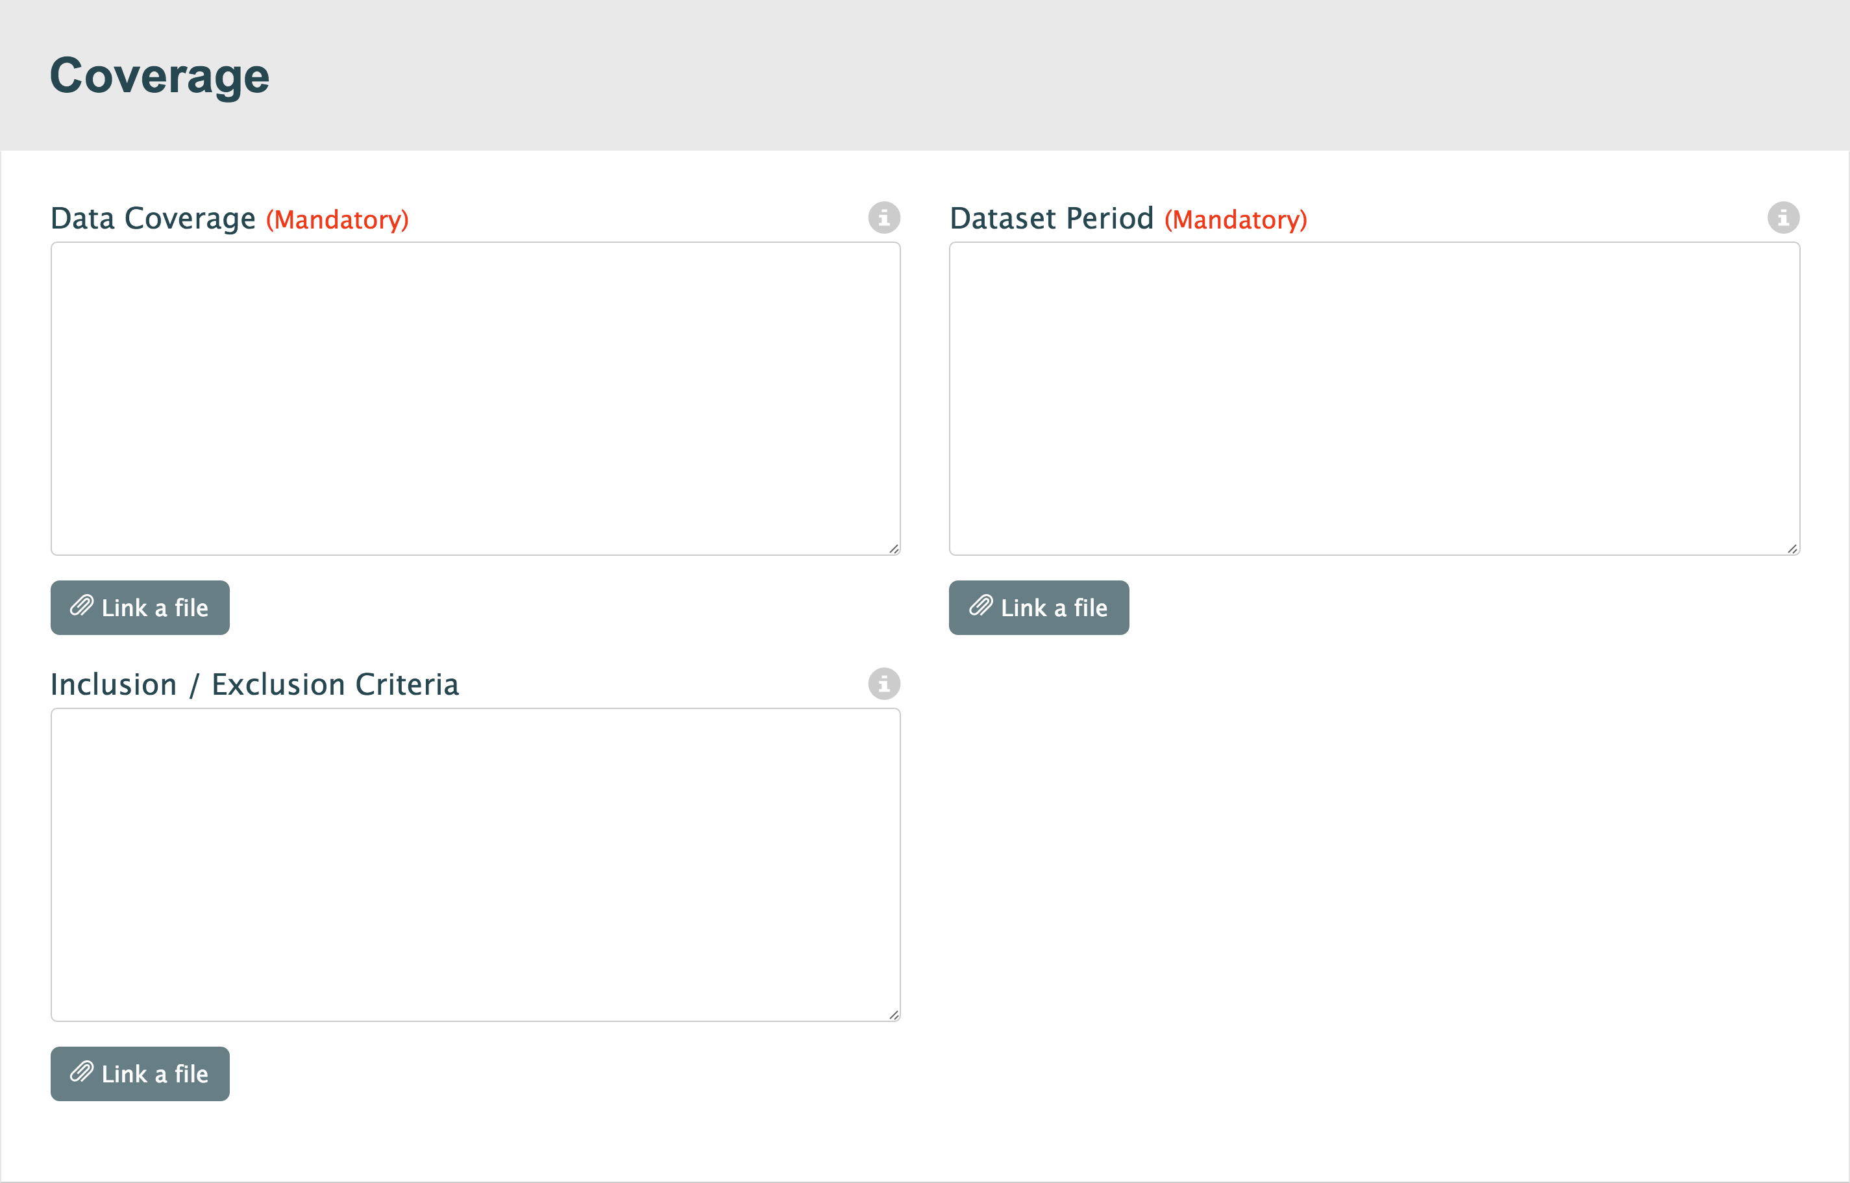This screenshot has width=1850, height=1183.
Task: Click red Mandatory text beside Data Coverage
Action: tap(338, 220)
